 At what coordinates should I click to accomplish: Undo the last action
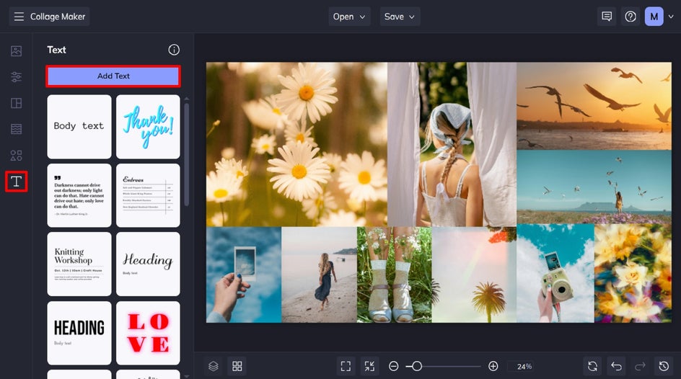tap(616, 367)
